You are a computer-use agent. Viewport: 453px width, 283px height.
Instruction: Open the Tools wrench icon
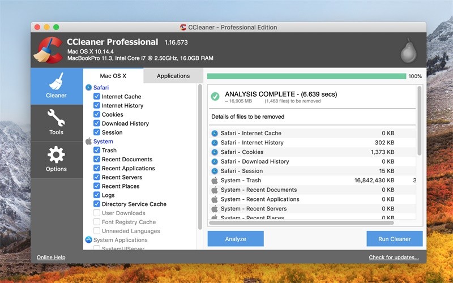tap(56, 118)
